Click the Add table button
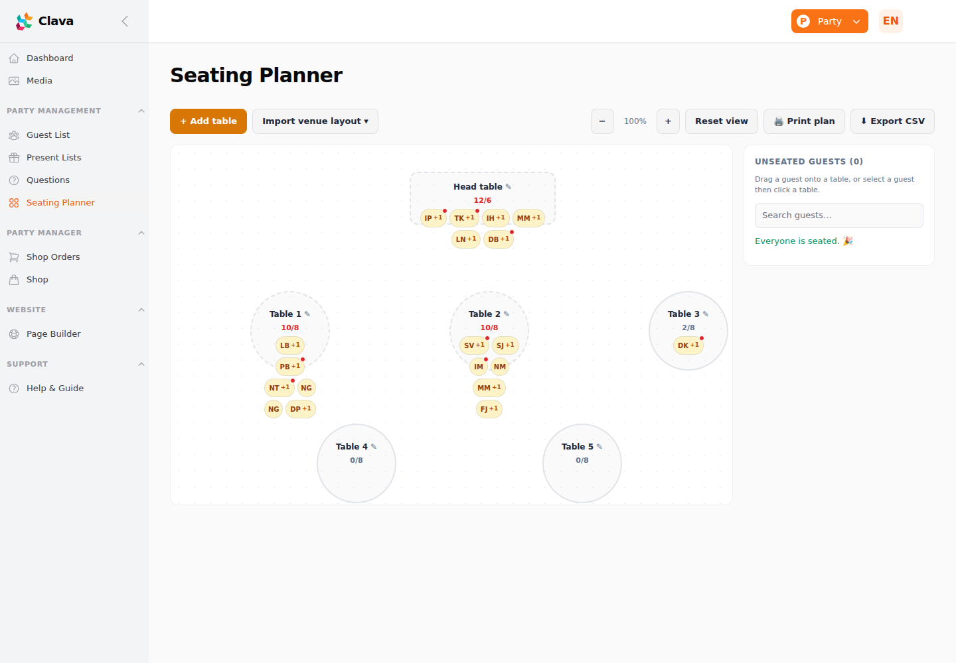The width and height of the screenshot is (956, 663). click(x=208, y=121)
